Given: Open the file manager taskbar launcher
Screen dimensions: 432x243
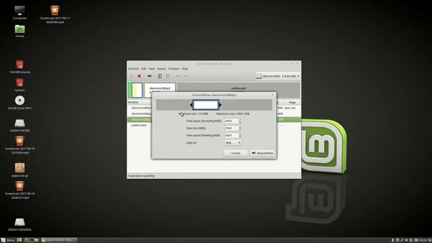Looking at the screenshot, I should [x=36, y=240].
